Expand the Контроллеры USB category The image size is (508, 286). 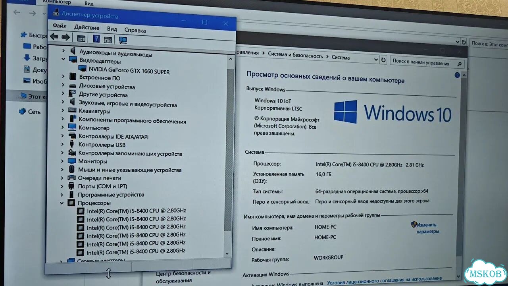pos(62,144)
